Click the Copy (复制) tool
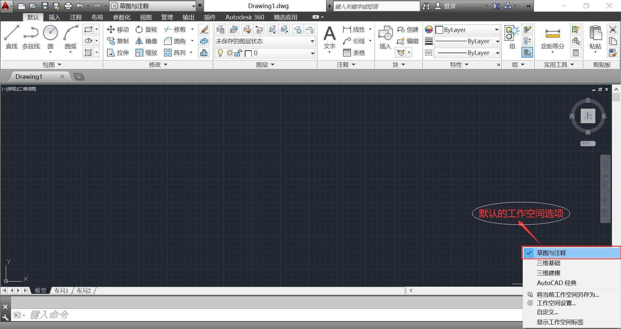Image resolution: width=621 pixels, height=329 pixels. 118,41
